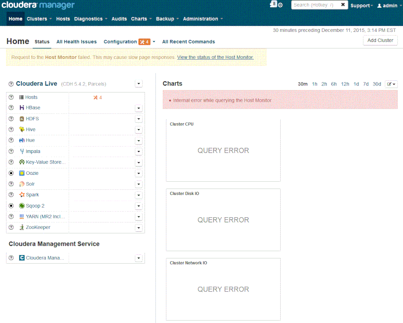Click the Impala service icon

click(22, 151)
